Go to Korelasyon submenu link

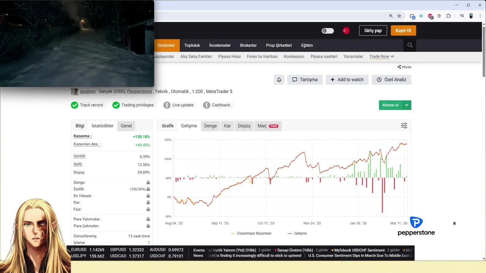tap(294, 56)
